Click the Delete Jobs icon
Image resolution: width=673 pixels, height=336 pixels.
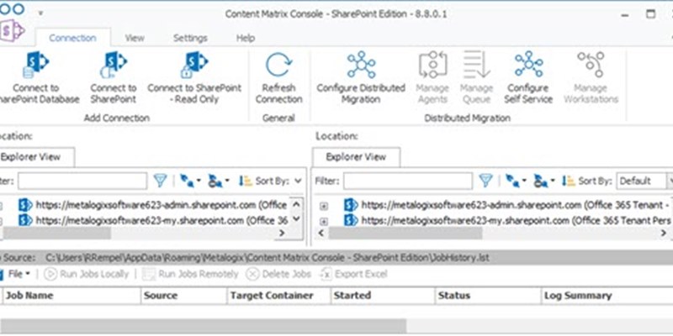tap(252, 274)
